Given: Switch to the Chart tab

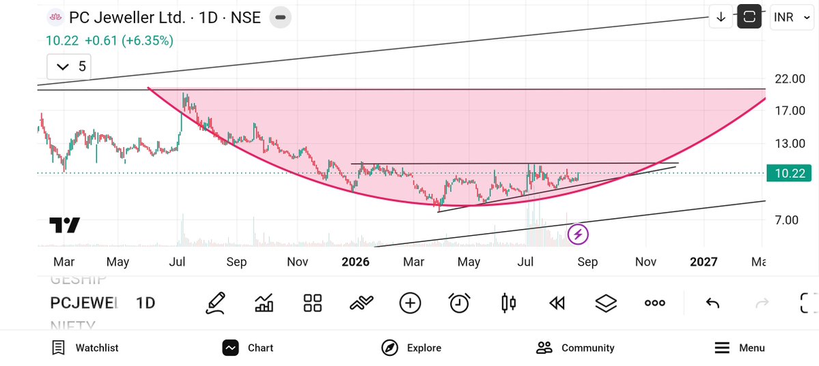Looking at the screenshot, I should point(247,348).
